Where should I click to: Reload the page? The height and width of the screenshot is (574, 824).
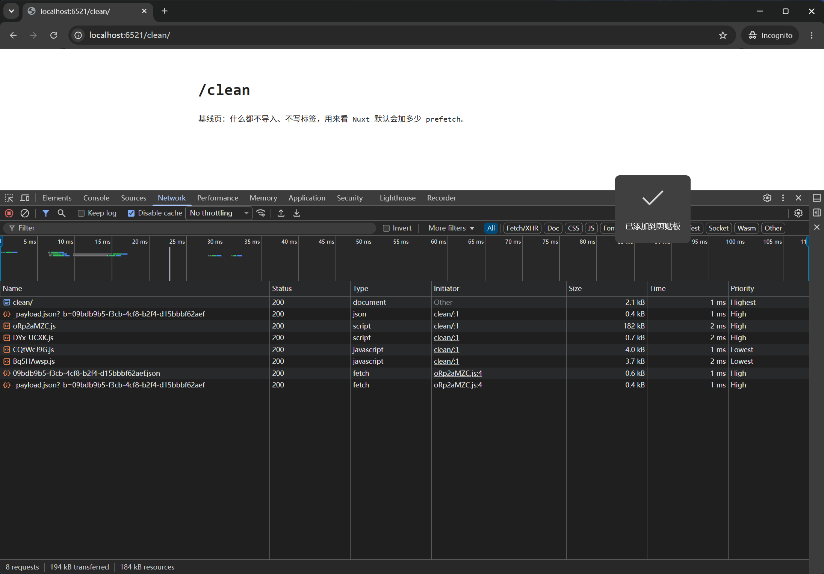pyautogui.click(x=54, y=35)
